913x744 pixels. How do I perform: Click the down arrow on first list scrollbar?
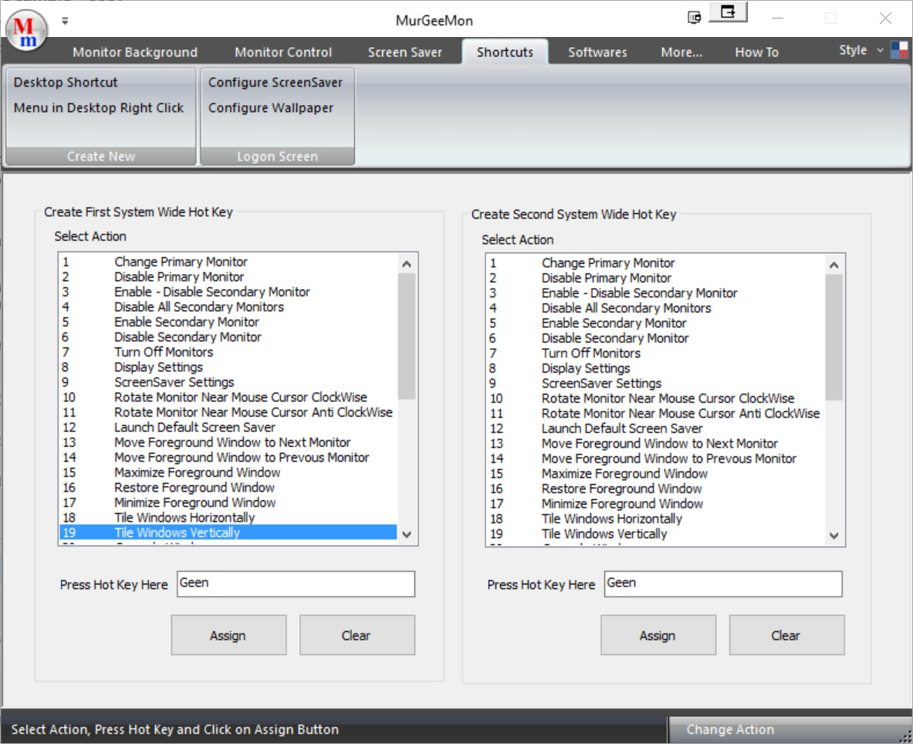pos(407,534)
